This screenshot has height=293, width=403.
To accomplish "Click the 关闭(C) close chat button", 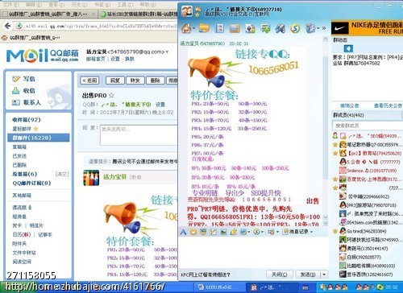I will click(279, 274).
